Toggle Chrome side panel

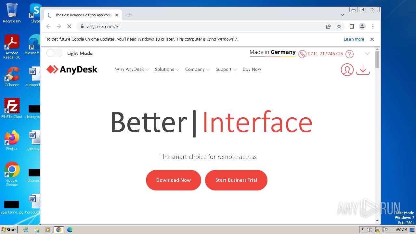click(352, 26)
